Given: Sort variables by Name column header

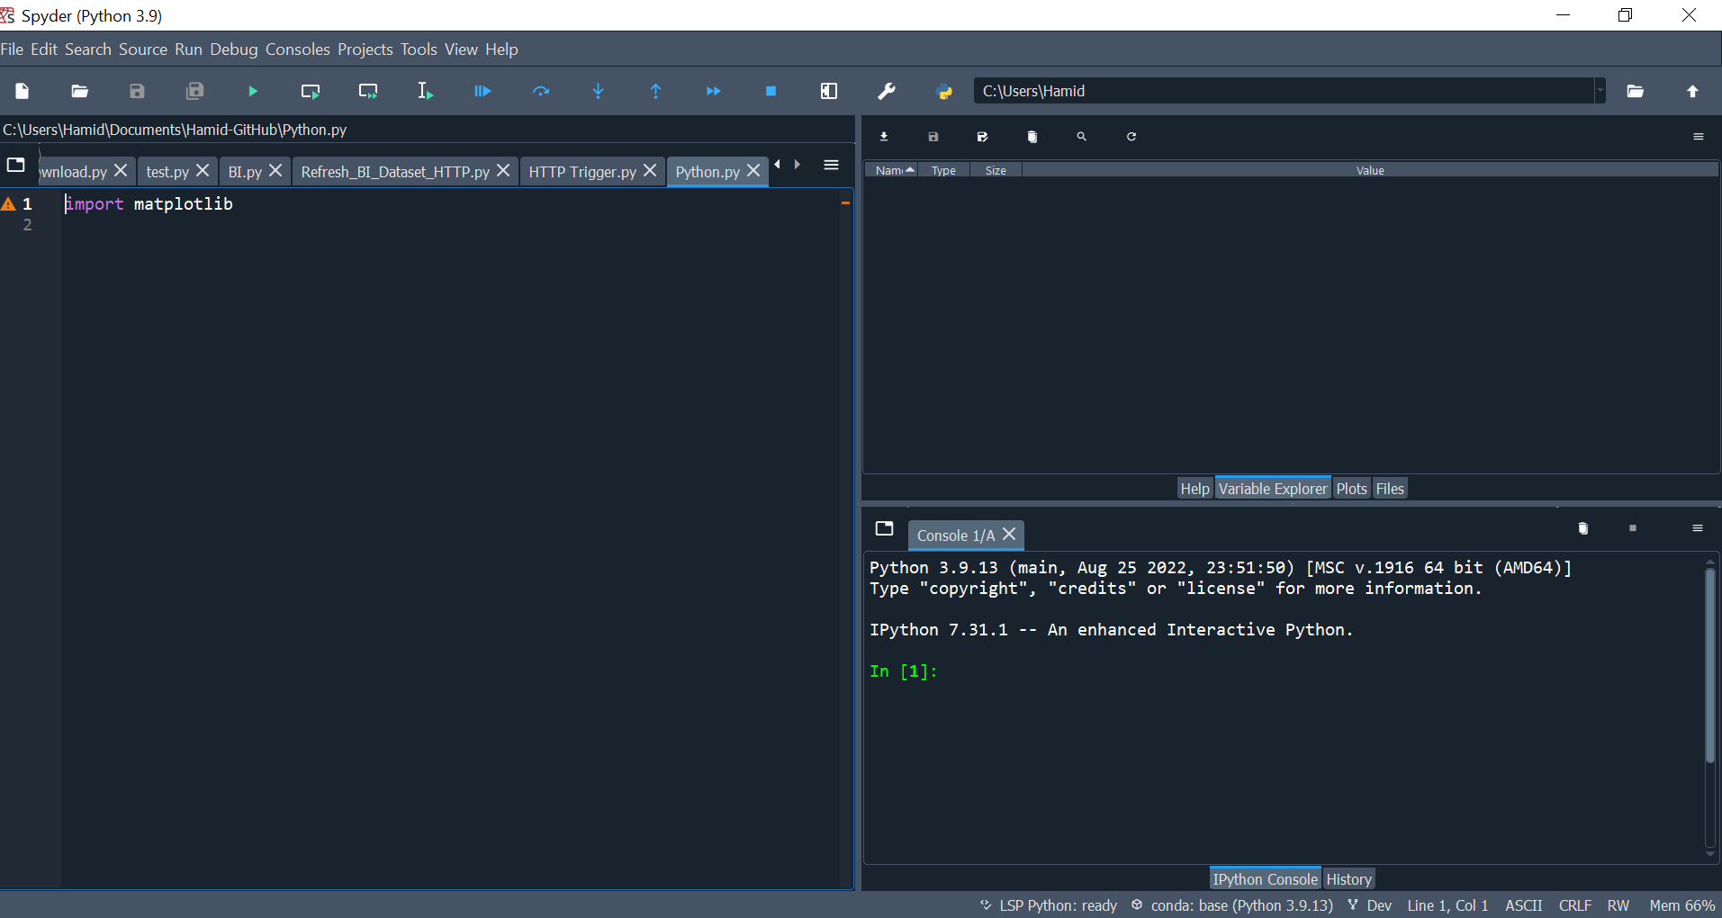Looking at the screenshot, I should tap(891, 170).
